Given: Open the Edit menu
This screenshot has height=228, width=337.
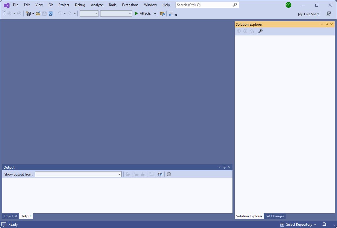Looking at the screenshot, I should (27, 5).
